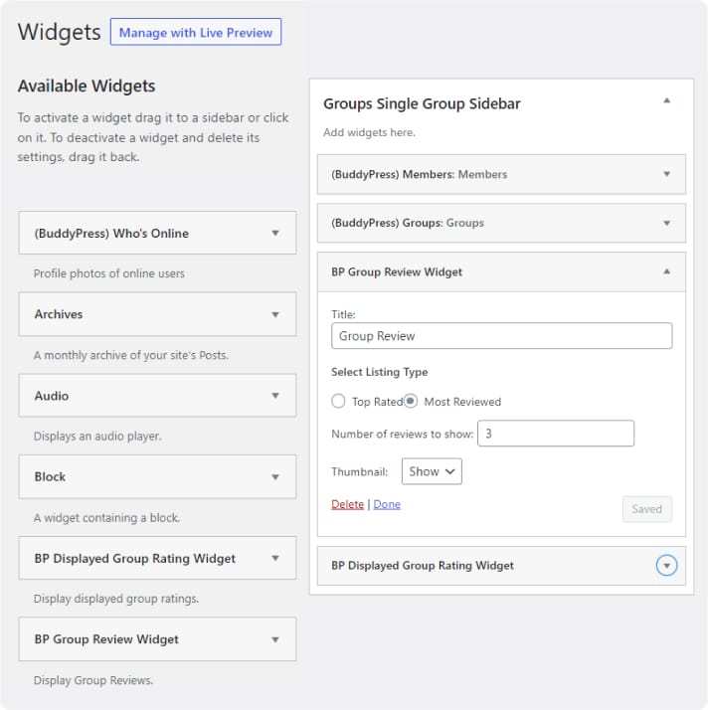
Task: Expand available BP Group Review Widget arrow
Action: 275,639
